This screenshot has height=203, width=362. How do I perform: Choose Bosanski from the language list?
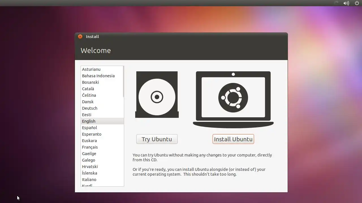click(102, 82)
